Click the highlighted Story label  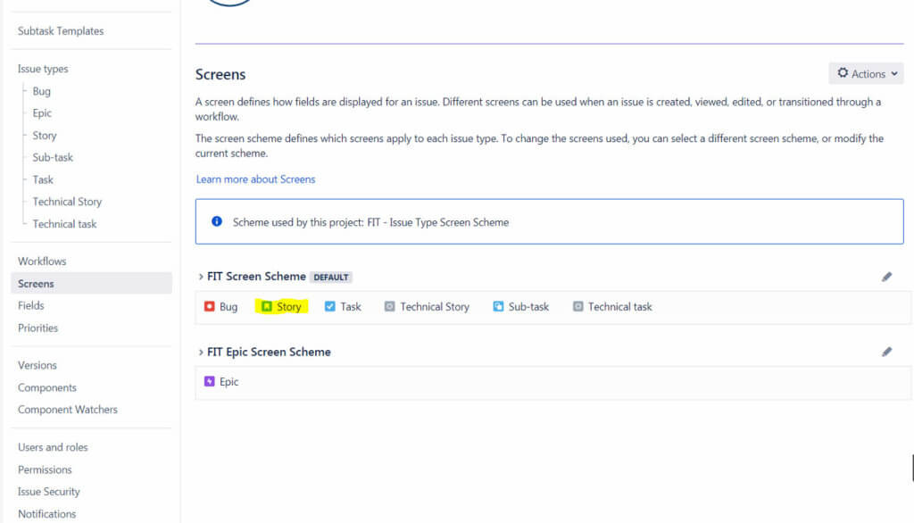pyautogui.click(x=289, y=307)
